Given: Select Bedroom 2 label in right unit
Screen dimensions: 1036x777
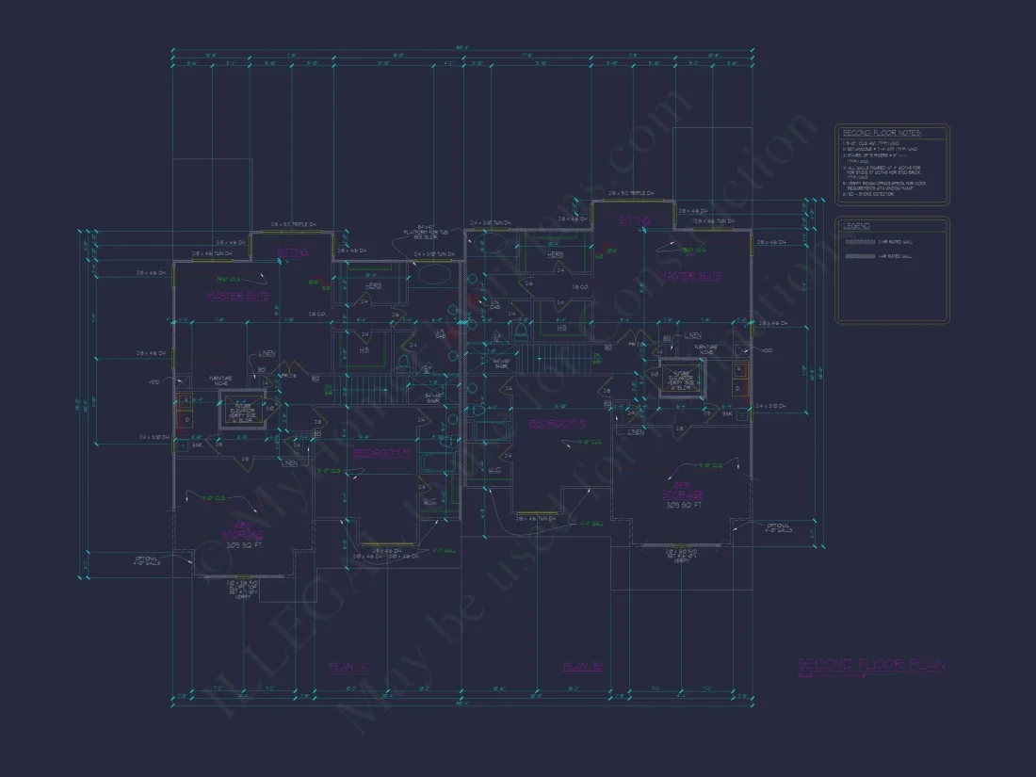Looking at the screenshot, I should (x=557, y=424).
